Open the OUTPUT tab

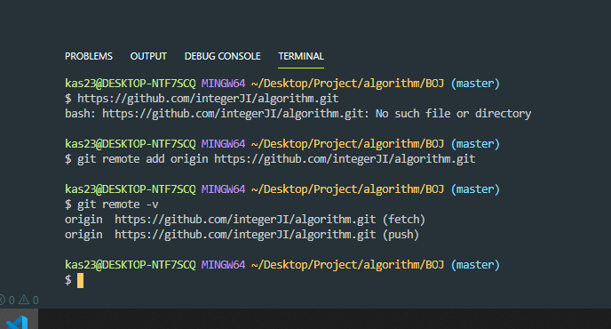point(148,56)
